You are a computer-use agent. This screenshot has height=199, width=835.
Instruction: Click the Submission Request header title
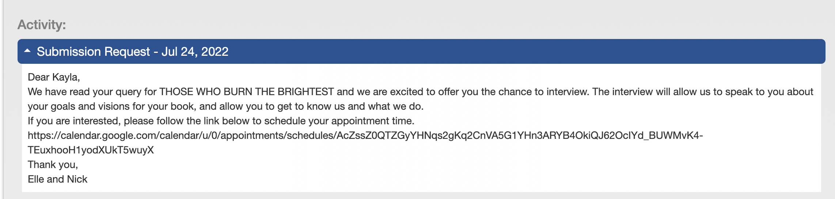coord(133,51)
